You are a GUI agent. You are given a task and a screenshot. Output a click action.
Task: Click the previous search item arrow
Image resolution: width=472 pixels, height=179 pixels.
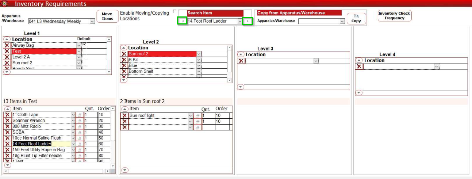[182, 21]
